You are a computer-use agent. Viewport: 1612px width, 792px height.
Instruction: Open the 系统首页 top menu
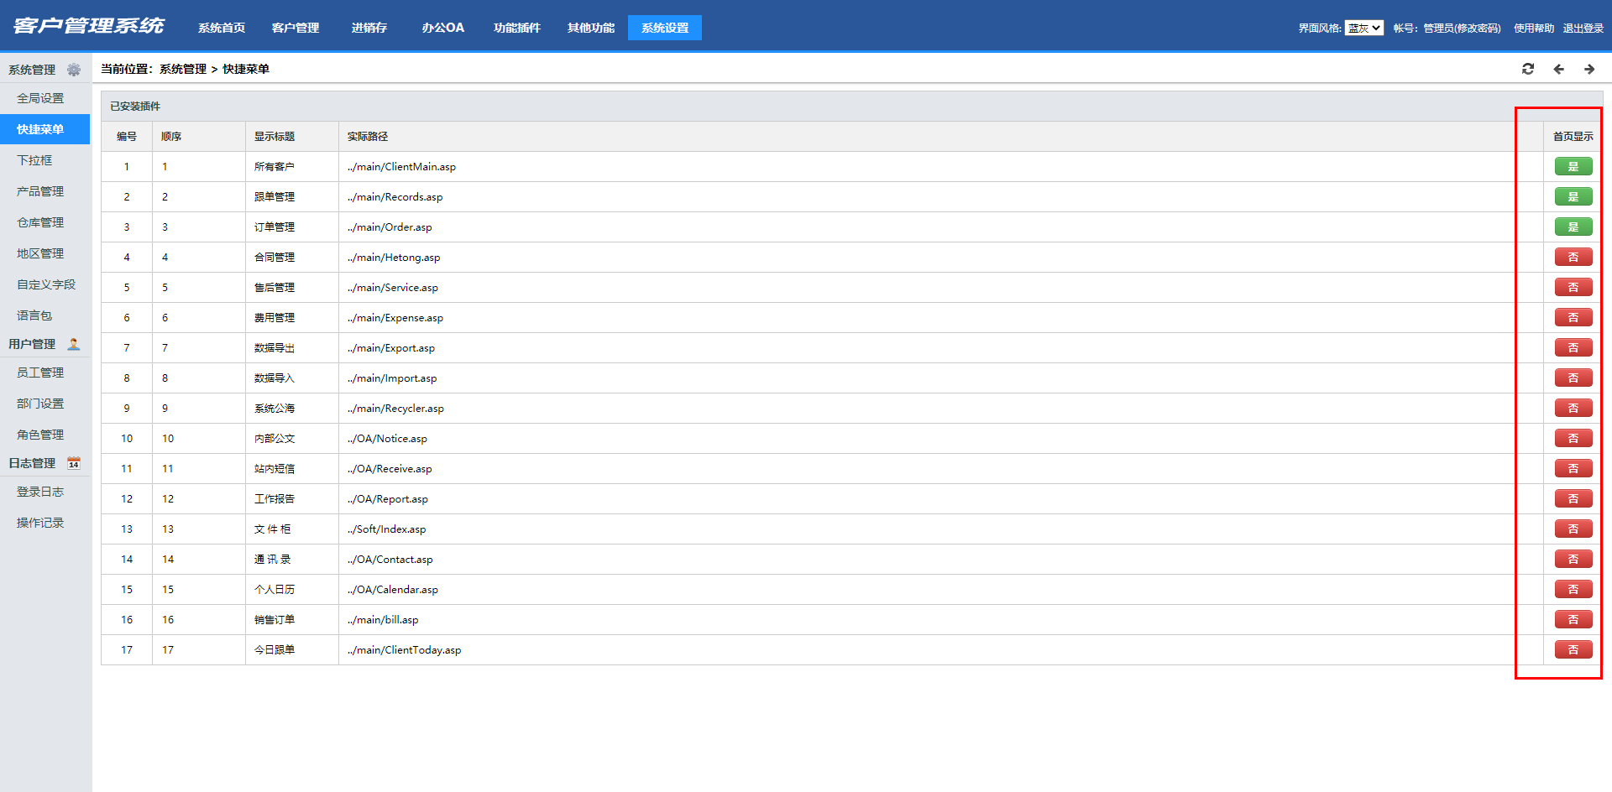click(222, 28)
